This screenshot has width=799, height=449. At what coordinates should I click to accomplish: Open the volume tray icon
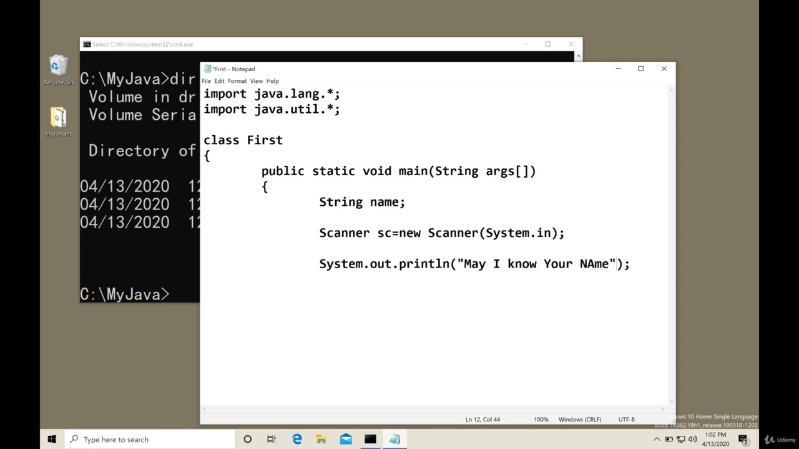692,439
